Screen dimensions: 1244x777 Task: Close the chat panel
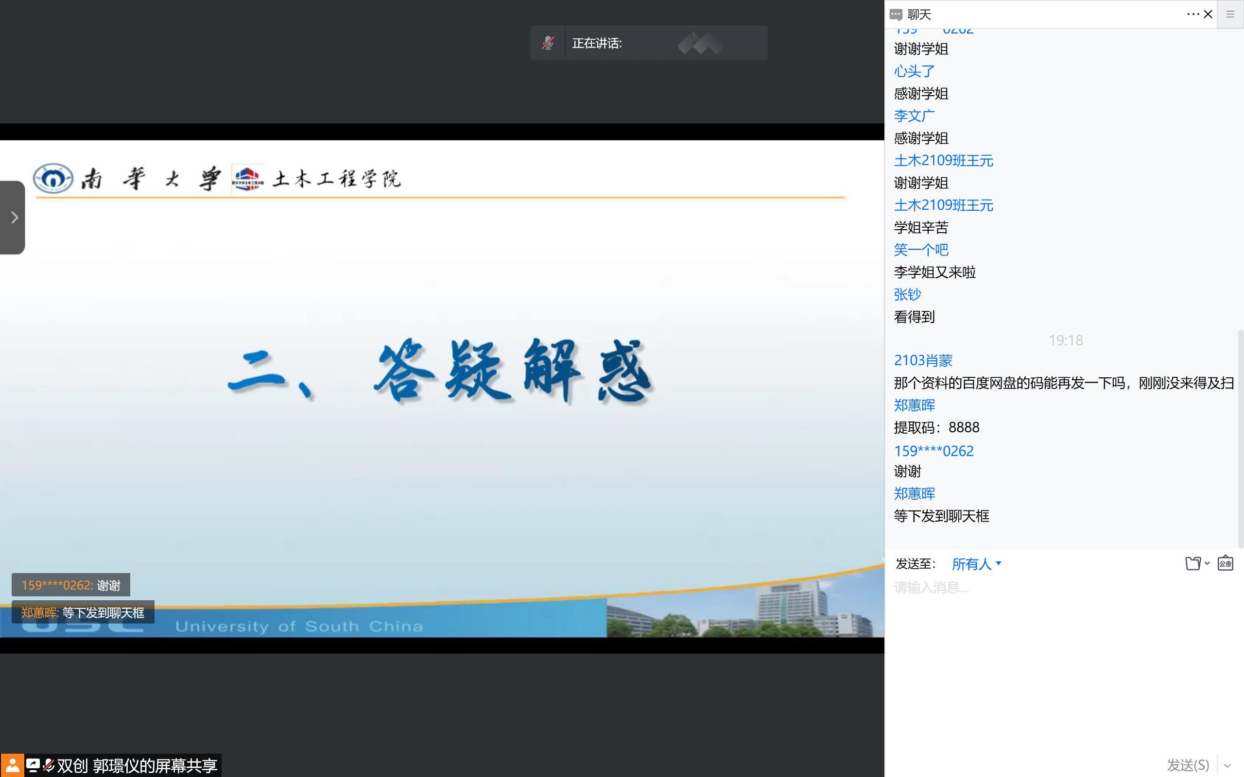tap(1208, 15)
